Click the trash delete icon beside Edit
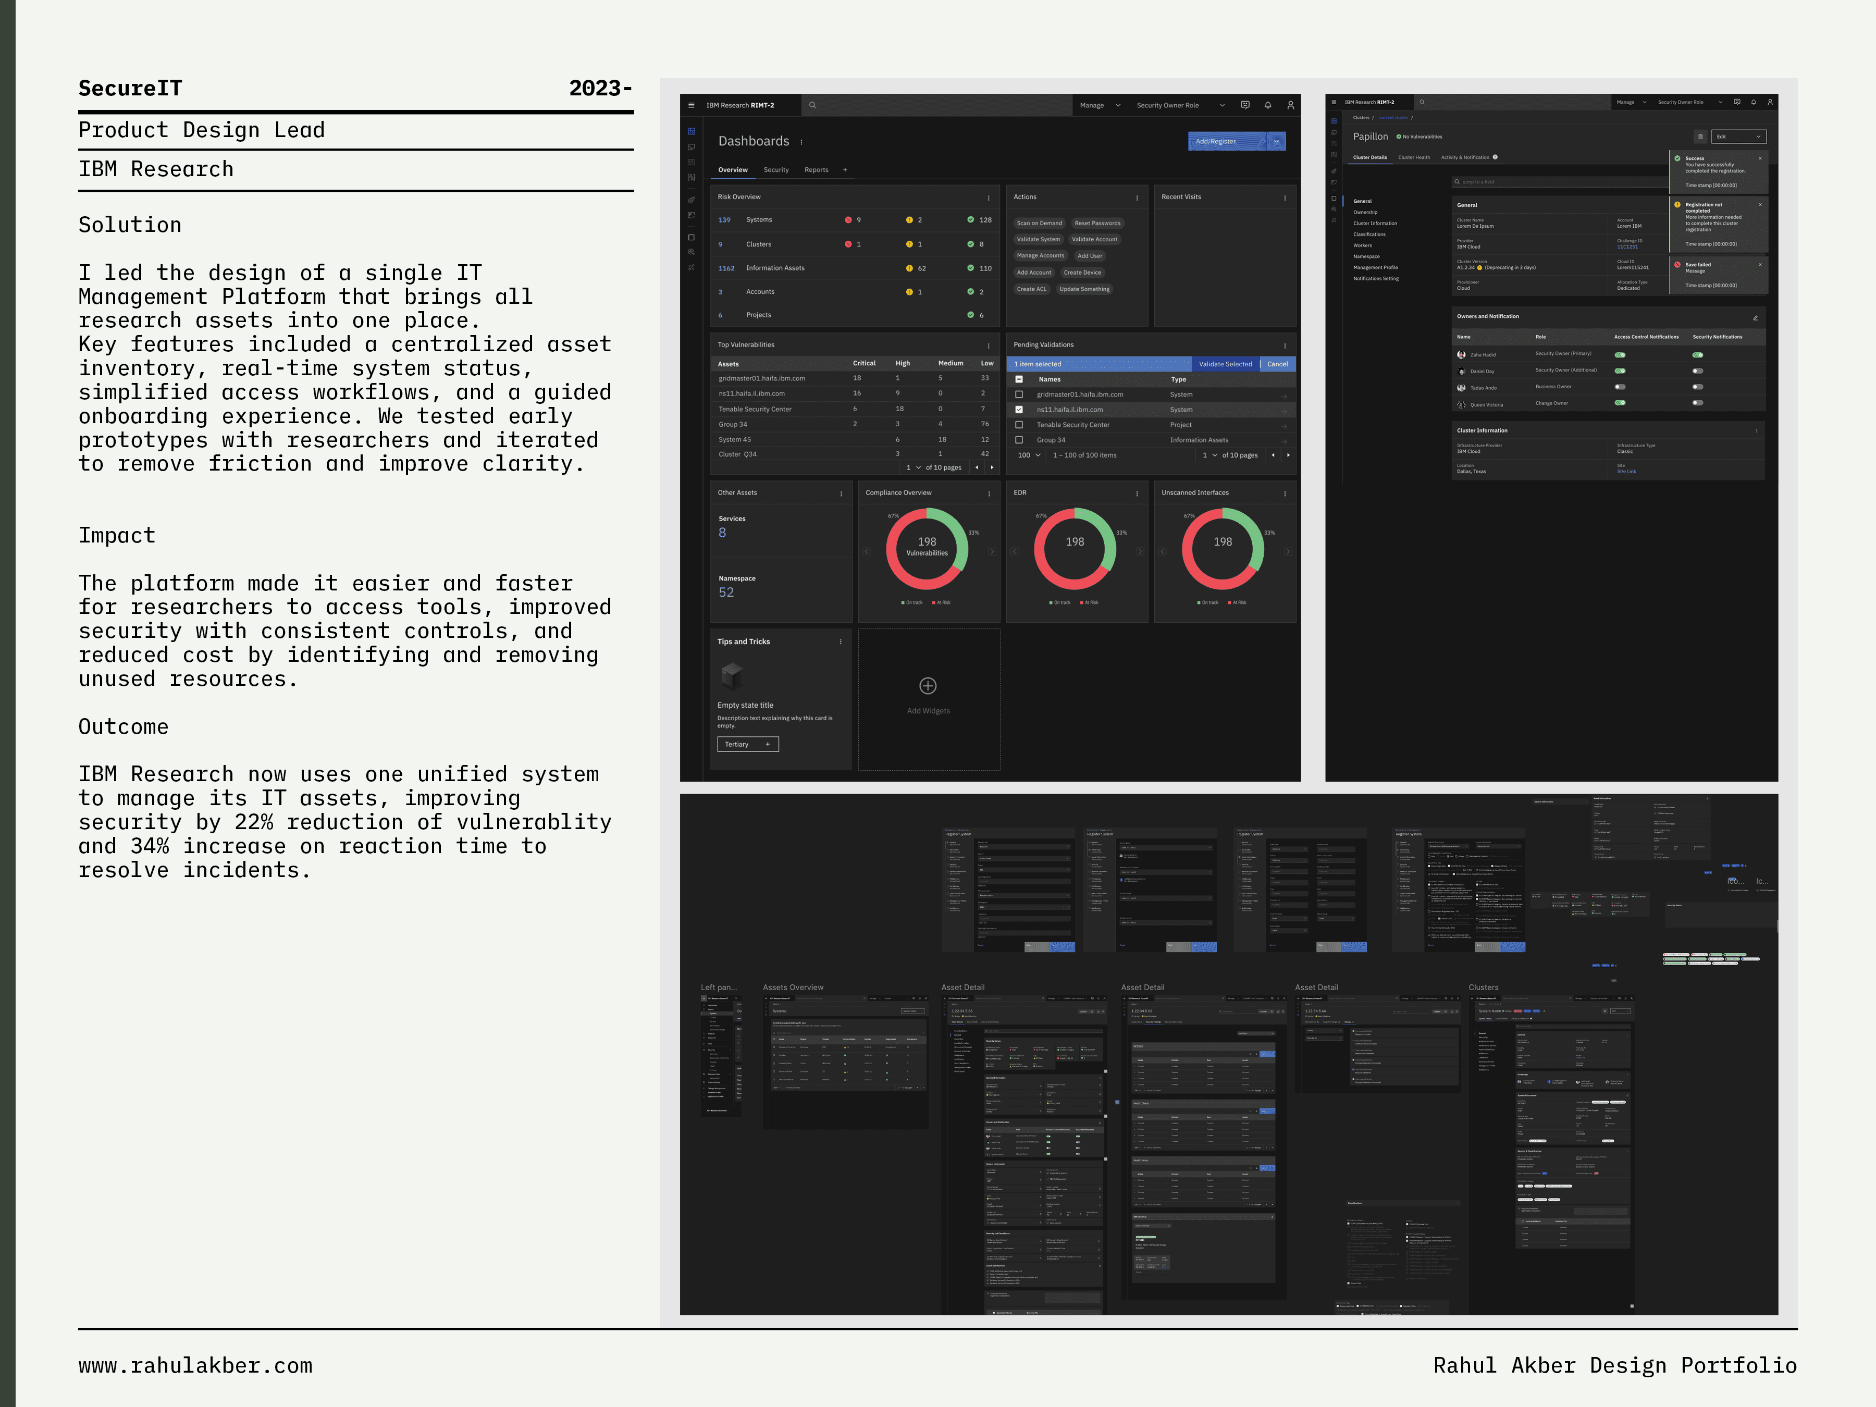1876x1407 pixels. (x=1699, y=137)
